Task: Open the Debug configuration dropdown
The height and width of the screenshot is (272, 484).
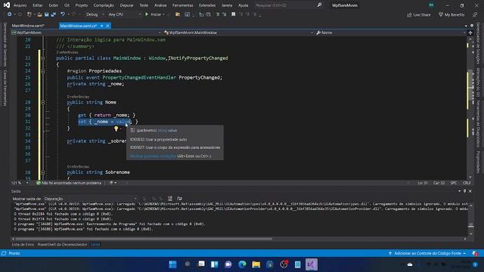Action: 95,14
